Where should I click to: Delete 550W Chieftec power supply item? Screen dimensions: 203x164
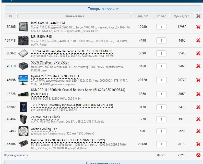(198, 66)
